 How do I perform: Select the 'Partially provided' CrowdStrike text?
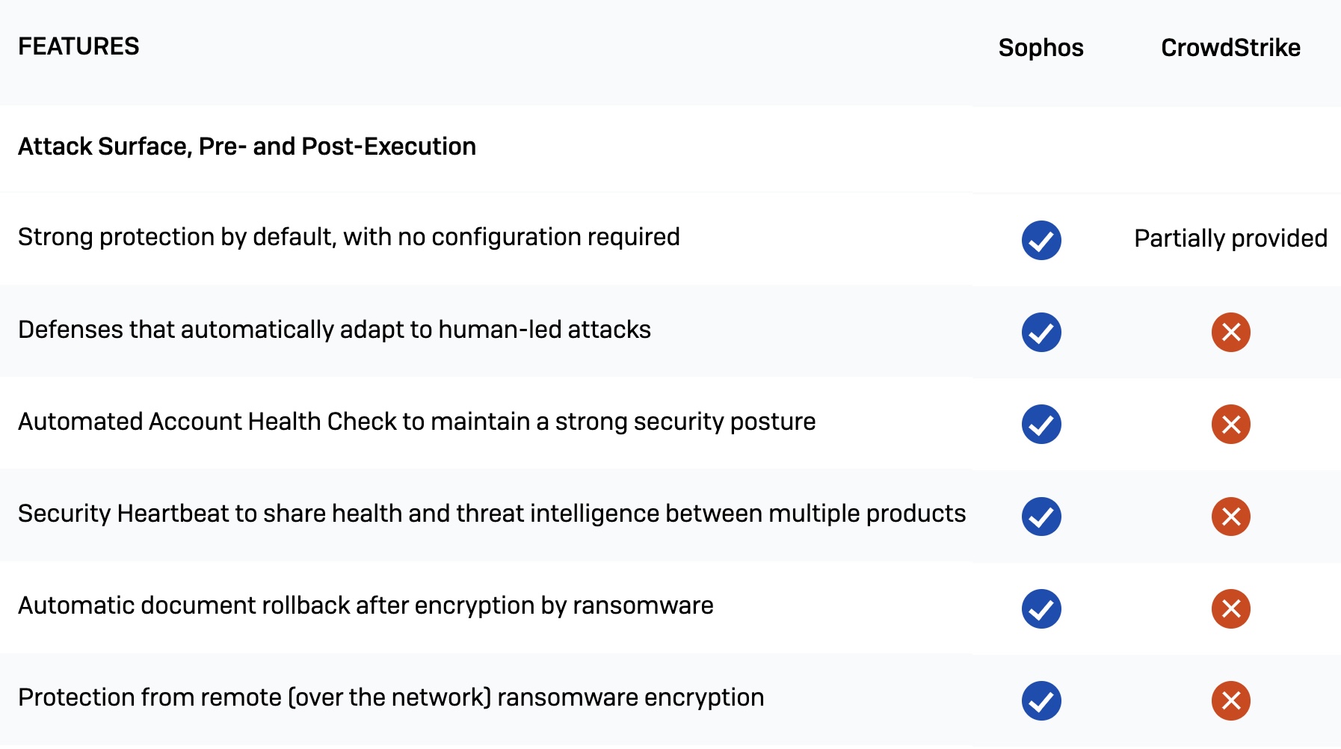(x=1230, y=238)
